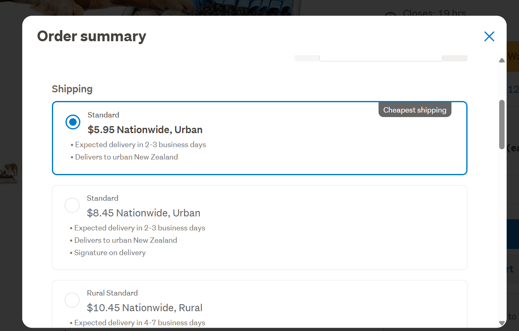Screen dimensions: 519x331
Task: Click the '$8.45 Nationwide, Urban' option title
Action: tap(143, 213)
